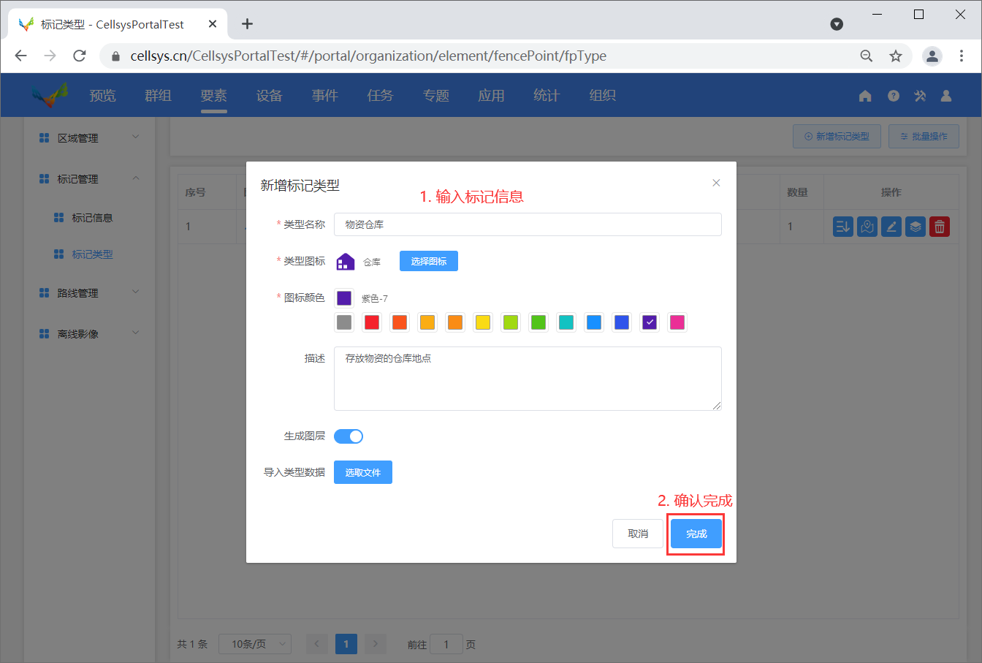Screen dimensions: 982x663
Task: Open the 要素 navigation tab
Action: tap(214, 96)
